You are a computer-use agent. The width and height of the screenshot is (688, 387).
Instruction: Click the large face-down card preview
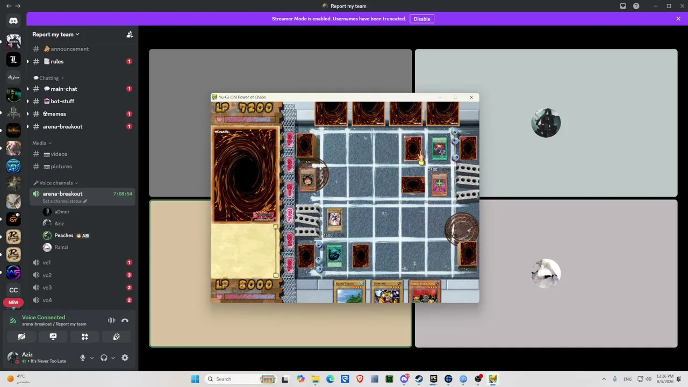[x=245, y=175]
